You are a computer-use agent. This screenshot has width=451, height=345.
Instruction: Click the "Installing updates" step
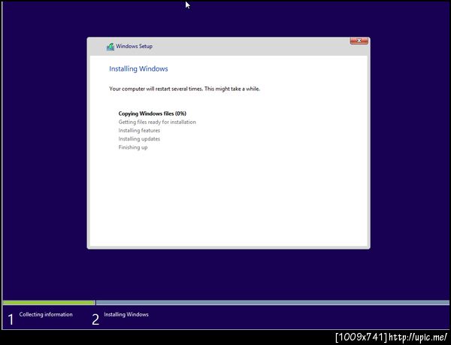pos(139,139)
